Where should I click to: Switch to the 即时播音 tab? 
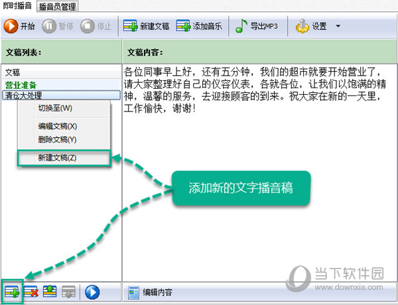17,5
